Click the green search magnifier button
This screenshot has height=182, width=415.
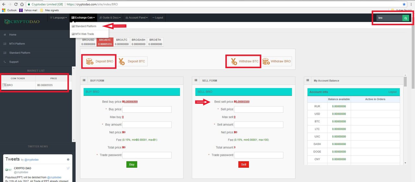[406, 18]
